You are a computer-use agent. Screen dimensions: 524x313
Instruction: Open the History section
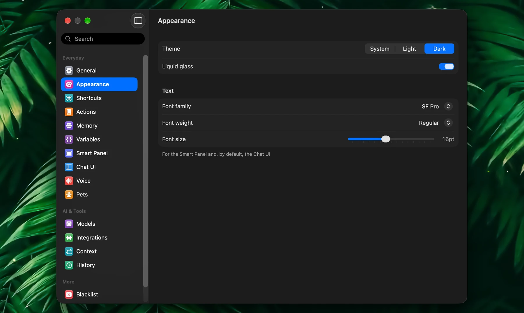(99, 265)
